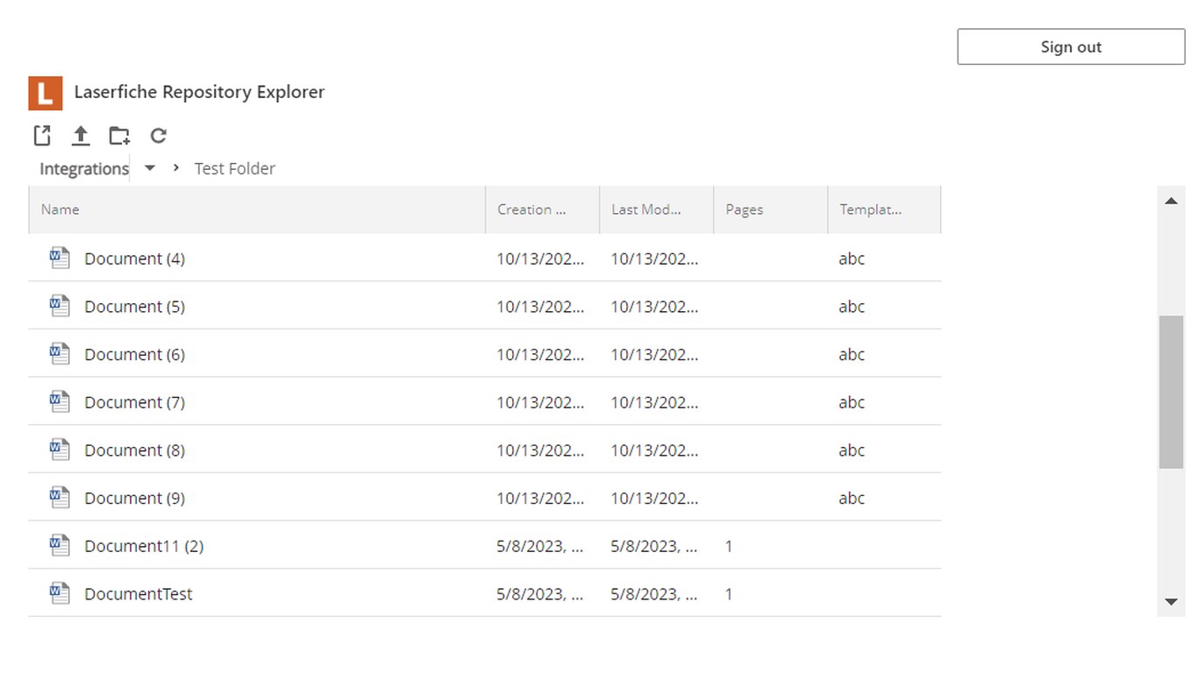The width and height of the screenshot is (1198, 673).
Task: Select Test Folder in the breadcrumb
Action: click(235, 169)
